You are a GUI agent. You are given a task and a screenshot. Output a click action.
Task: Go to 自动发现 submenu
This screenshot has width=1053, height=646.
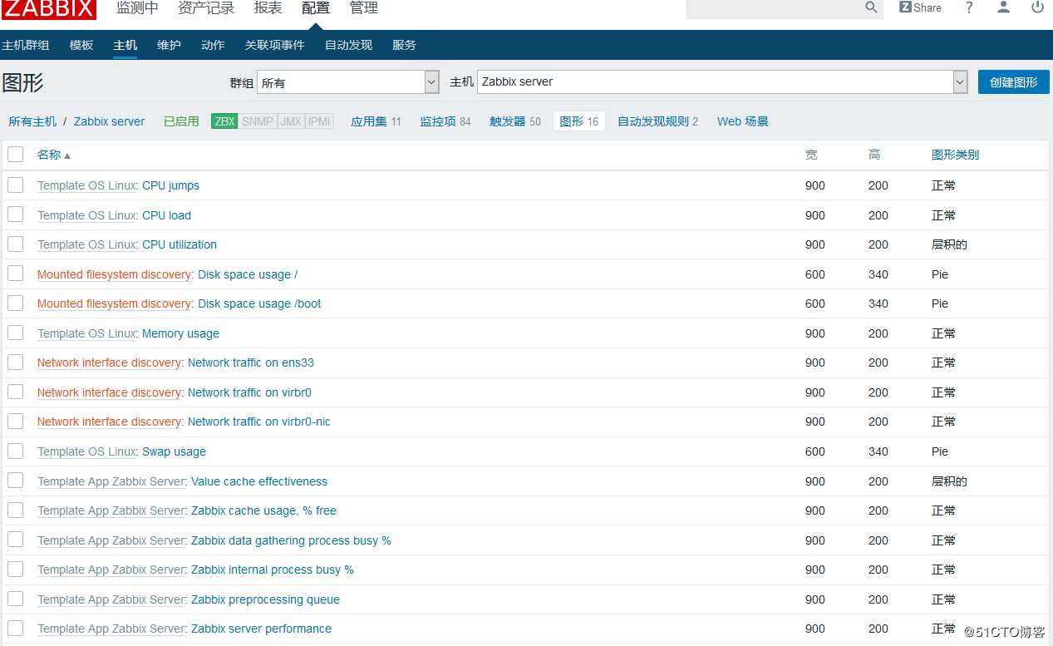tap(348, 45)
